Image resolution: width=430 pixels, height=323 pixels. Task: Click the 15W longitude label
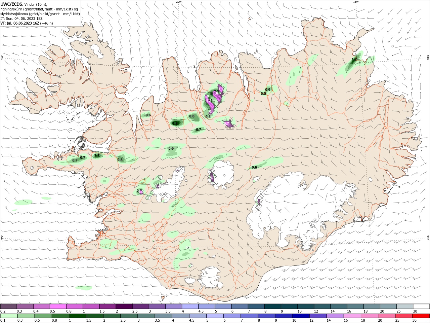[356, 2]
